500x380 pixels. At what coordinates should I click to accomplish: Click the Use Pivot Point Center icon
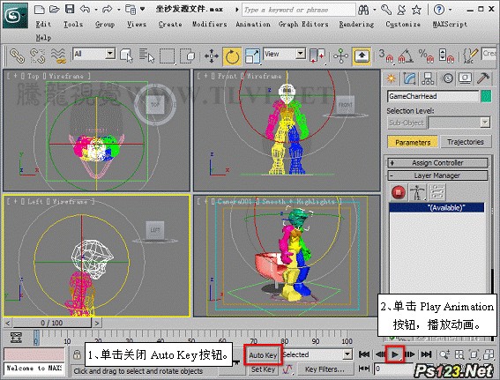pos(317,56)
